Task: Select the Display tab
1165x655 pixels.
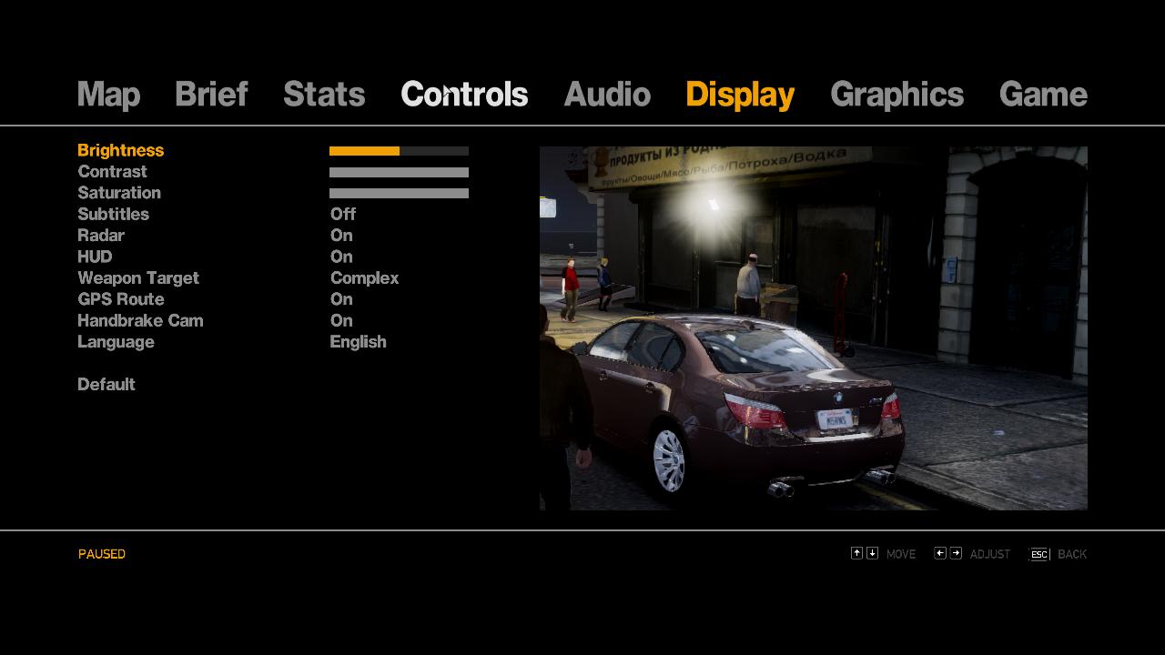Action: pos(740,95)
